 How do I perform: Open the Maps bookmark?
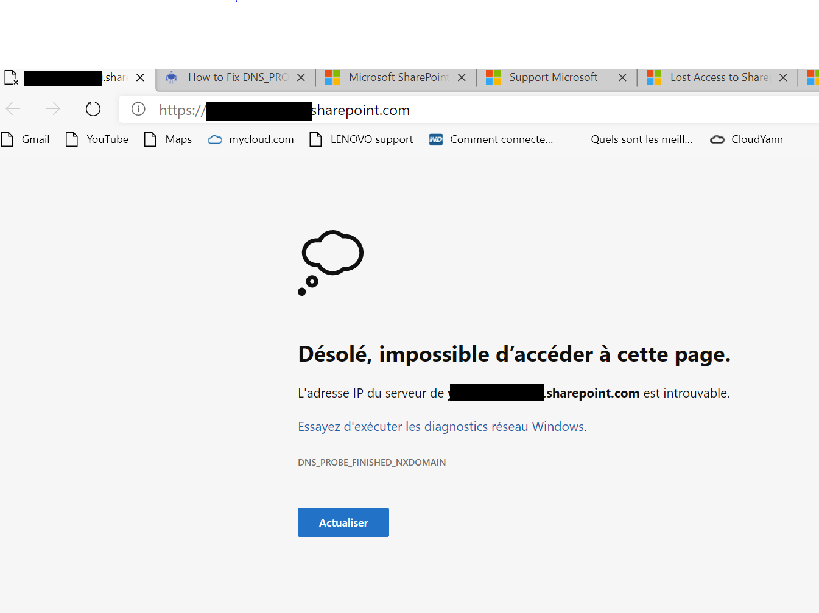pos(168,139)
